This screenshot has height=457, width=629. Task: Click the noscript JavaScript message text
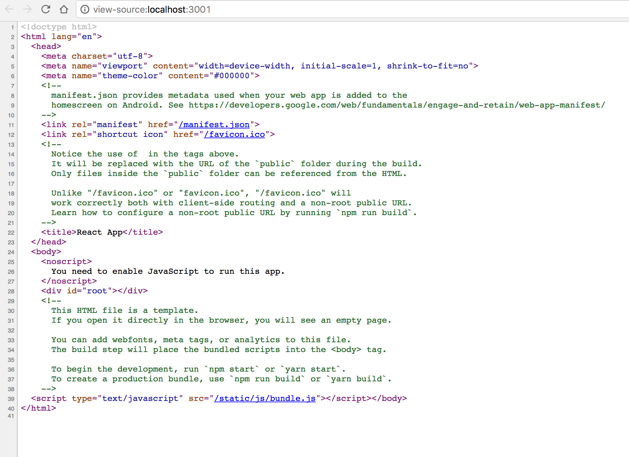(168, 271)
